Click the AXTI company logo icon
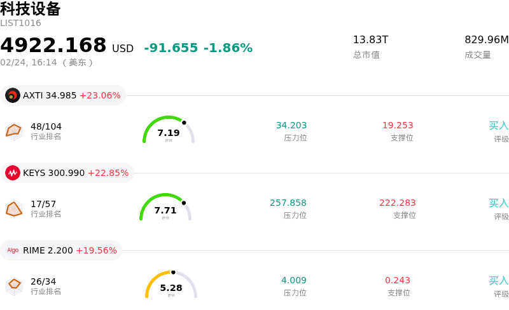Viewport: 509px width, 310px height. pyautogui.click(x=13, y=95)
